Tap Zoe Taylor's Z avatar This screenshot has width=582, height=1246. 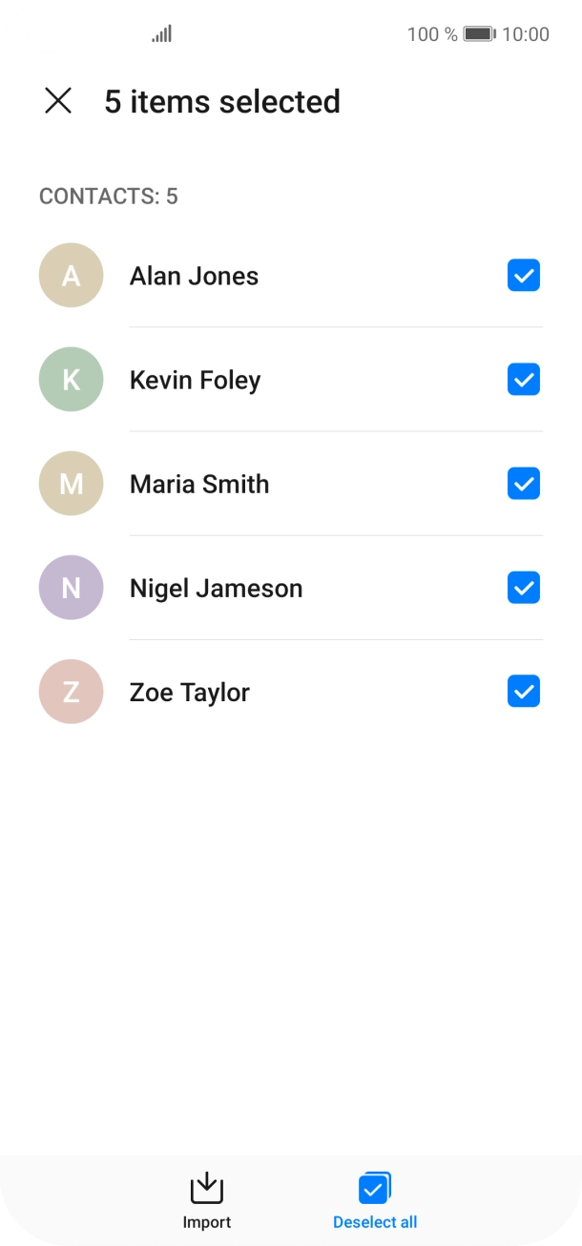(71, 692)
